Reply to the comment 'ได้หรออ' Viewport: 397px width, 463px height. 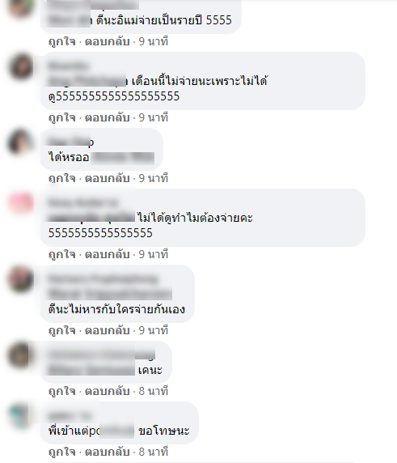[108, 178]
